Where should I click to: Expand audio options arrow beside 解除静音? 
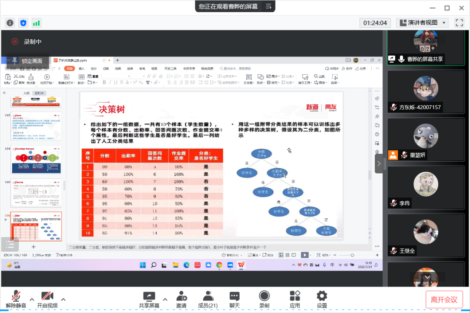point(32,299)
